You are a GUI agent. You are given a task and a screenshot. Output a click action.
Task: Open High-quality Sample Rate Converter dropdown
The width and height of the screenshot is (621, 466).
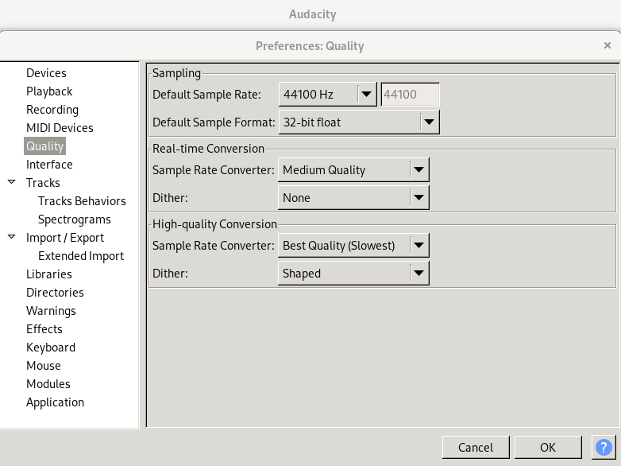point(353,246)
